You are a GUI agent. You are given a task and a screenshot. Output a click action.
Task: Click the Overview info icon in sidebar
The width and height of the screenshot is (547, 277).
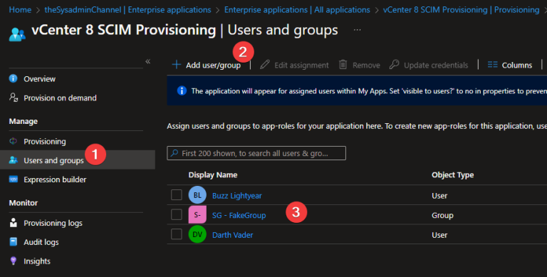click(x=14, y=78)
